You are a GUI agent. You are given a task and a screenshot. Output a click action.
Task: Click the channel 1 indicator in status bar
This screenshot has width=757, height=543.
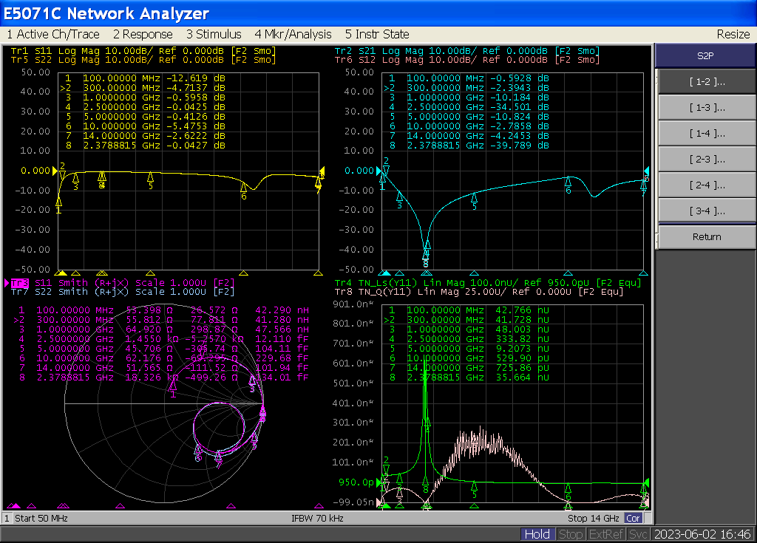(x=7, y=519)
